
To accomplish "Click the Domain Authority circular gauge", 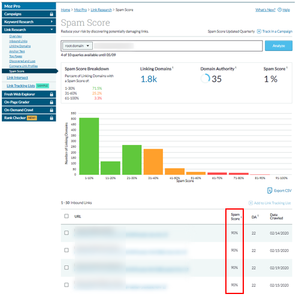I will pyautogui.click(x=206, y=78).
